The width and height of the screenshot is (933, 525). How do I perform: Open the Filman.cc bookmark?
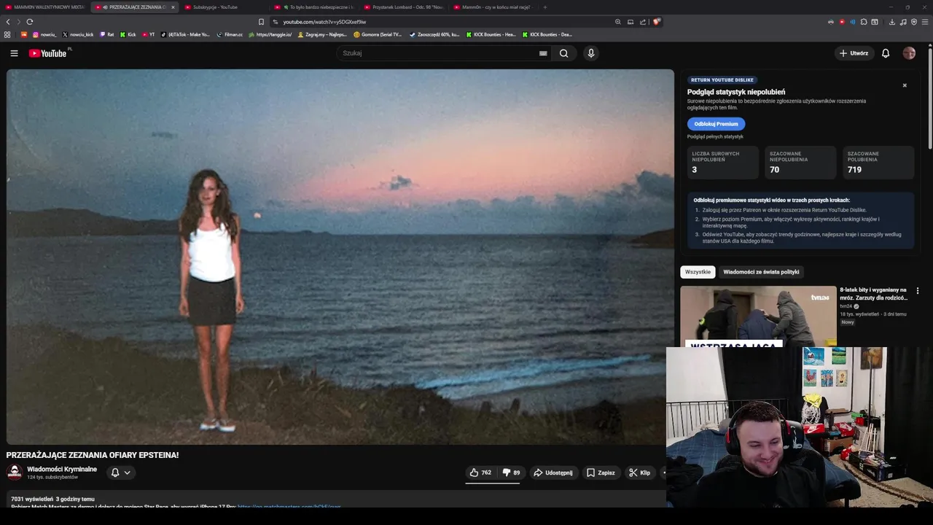[x=230, y=34]
